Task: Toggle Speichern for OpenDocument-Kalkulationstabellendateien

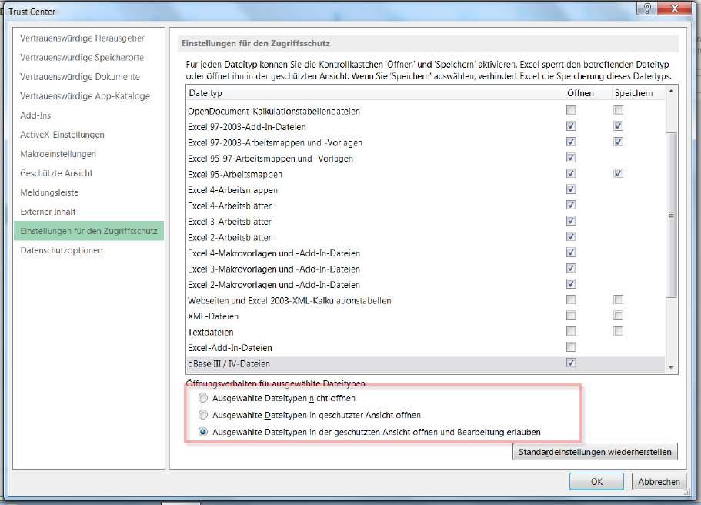Action: 619,110
